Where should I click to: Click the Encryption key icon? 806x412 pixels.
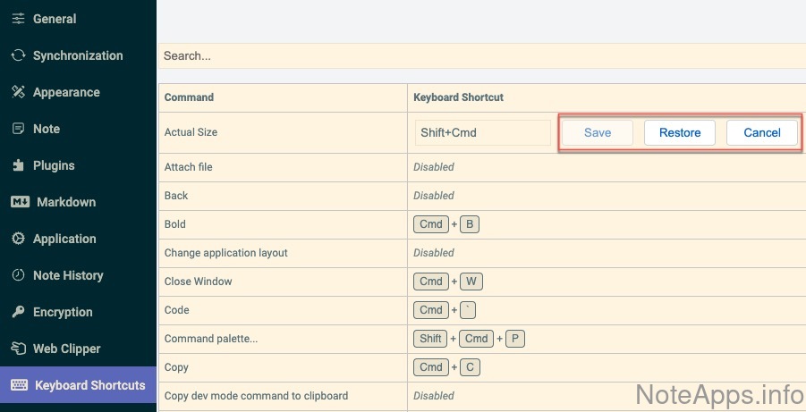coord(18,312)
